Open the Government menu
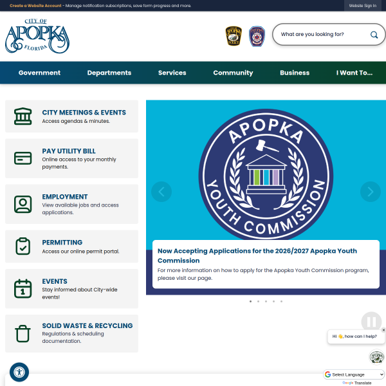The height and width of the screenshot is (386, 386). click(39, 73)
